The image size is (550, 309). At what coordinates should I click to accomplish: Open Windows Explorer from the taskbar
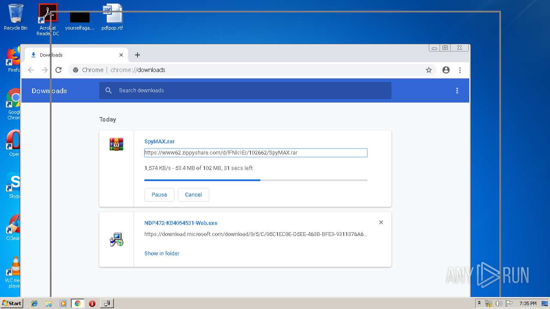[x=49, y=303]
